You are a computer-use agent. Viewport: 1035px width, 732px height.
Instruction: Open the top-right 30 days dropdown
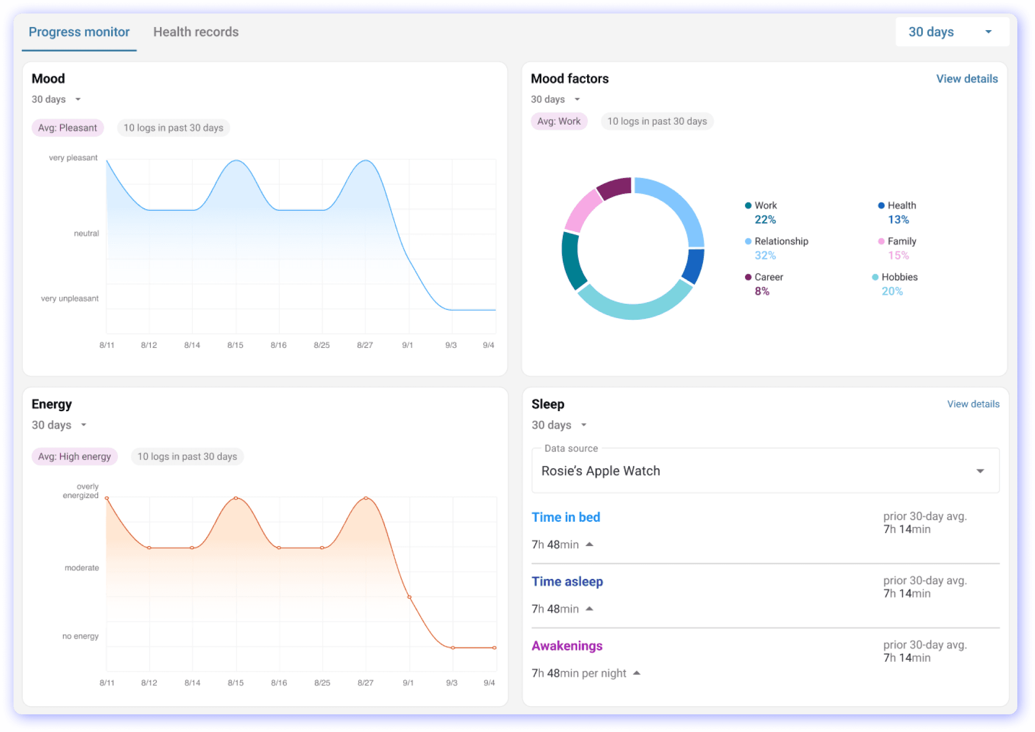951,32
